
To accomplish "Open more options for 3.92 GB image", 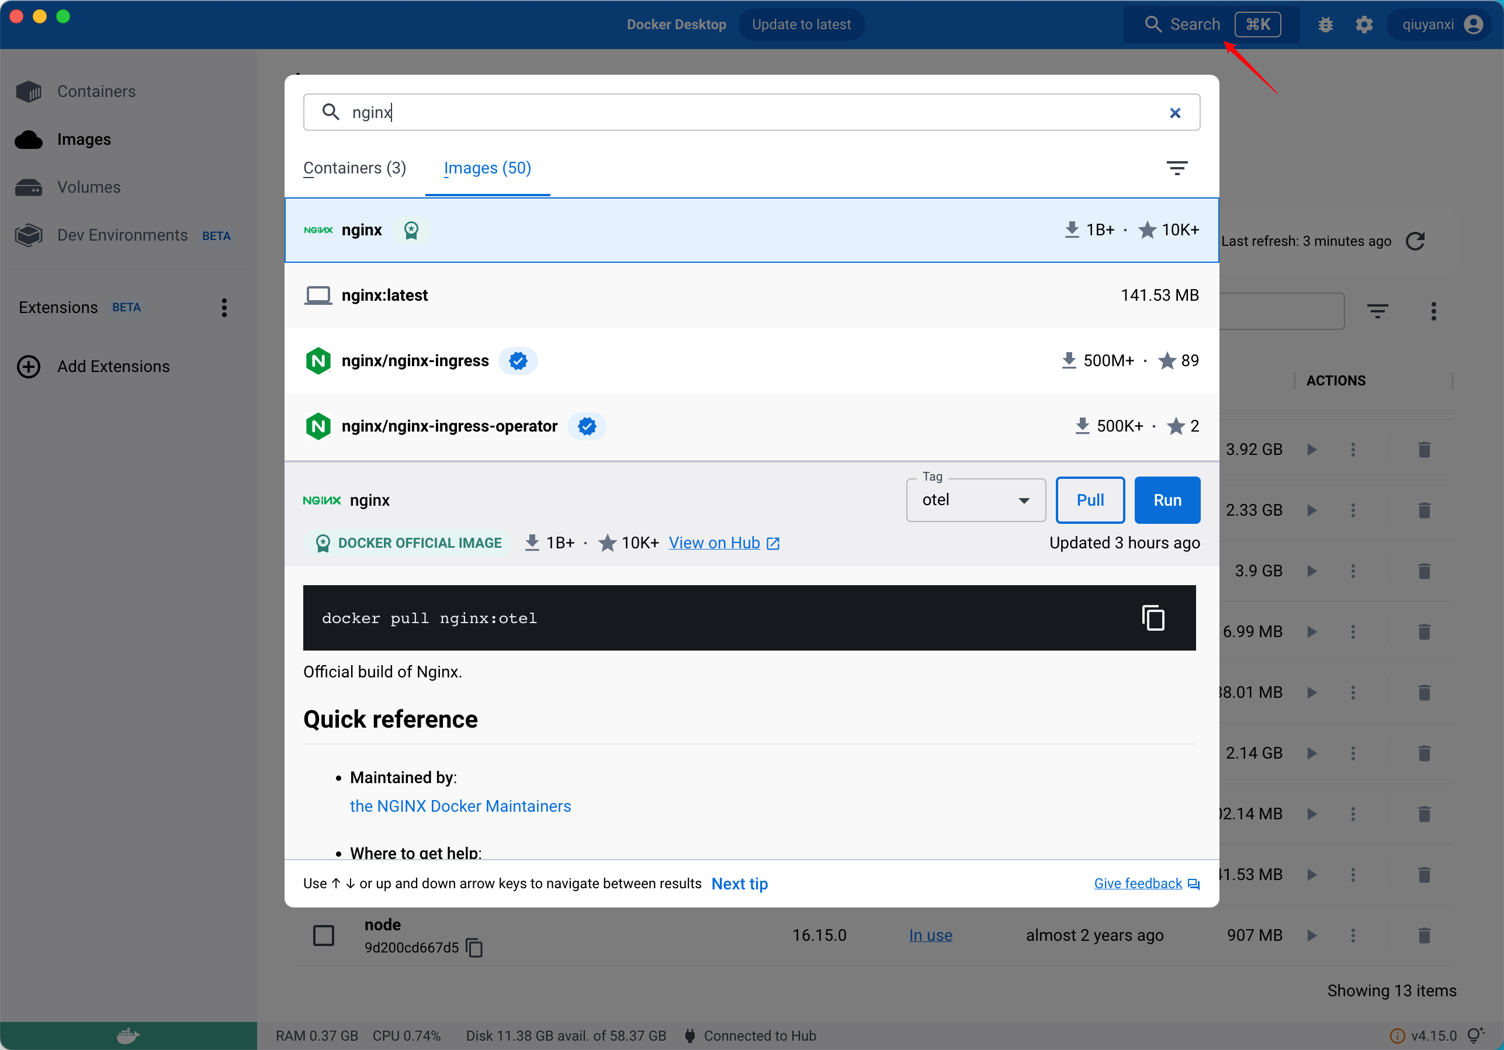I will (1353, 450).
